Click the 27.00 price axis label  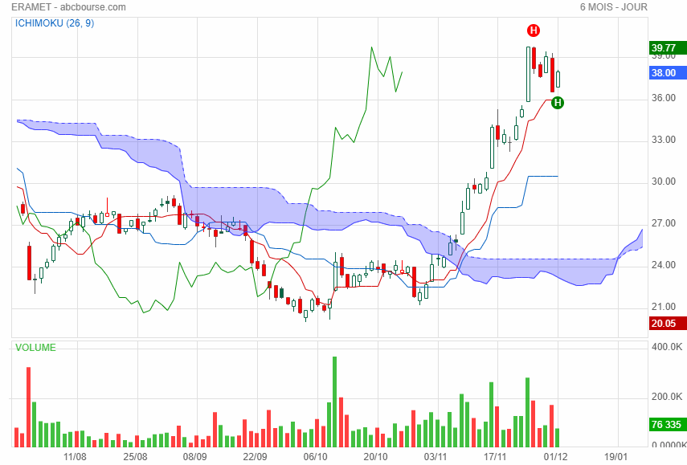coord(664,223)
